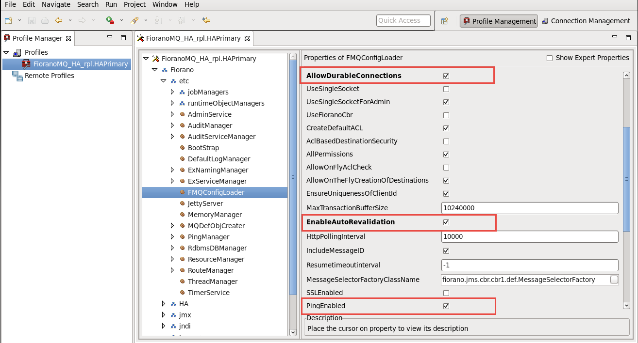Enable the Show Expert Properties checkbox
The height and width of the screenshot is (343, 638).
click(x=550, y=58)
